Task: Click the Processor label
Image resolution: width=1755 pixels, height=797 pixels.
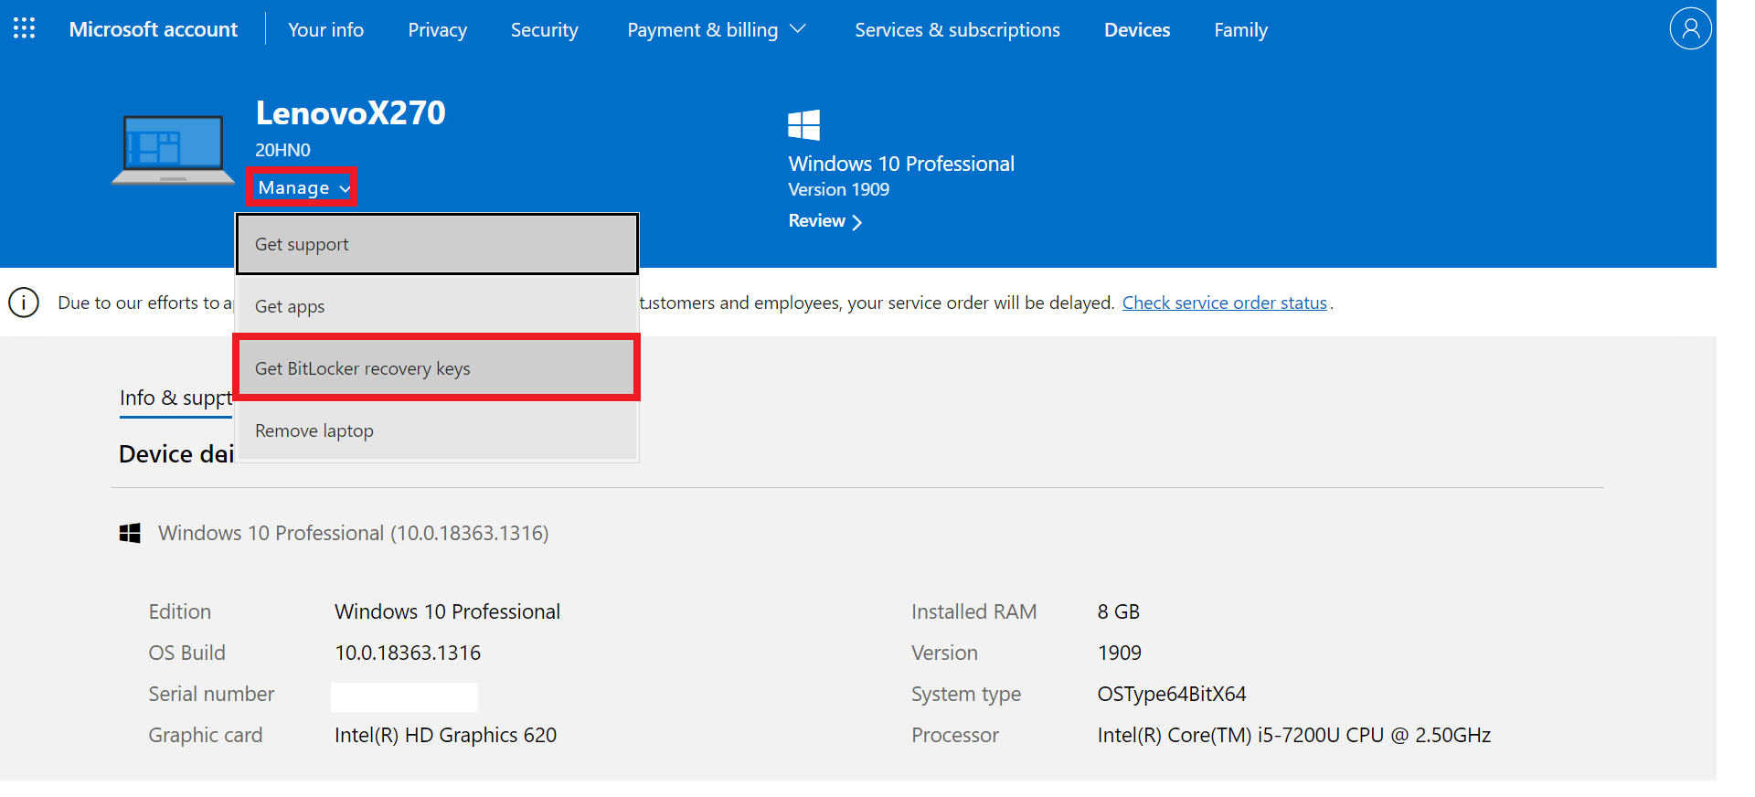Action: (955, 735)
